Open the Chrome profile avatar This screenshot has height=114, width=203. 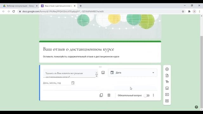pyautogui.click(x=194, y=11)
